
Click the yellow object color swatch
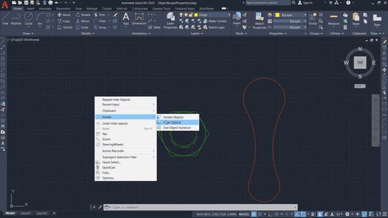point(278,15)
